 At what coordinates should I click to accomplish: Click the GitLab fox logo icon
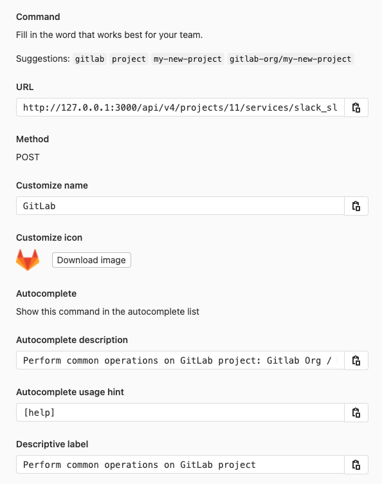(x=28, y=260)
